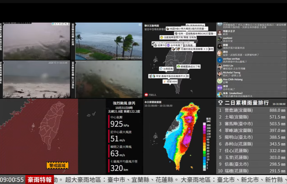Click the 桃園9個小時 map comment bubble
The height and width of the screenshot is (184, 287).
(x=187, y=29)
